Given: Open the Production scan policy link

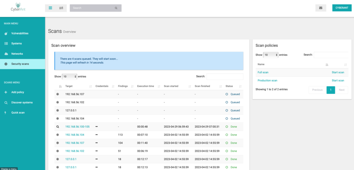Looking at the screenshot, I should [x=267, y=81].
